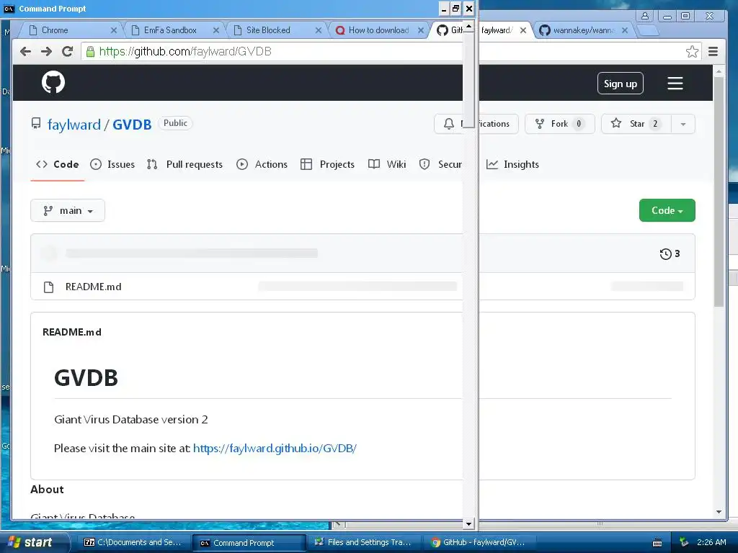Star the GVDB repository
Screen dimensions: 738x553
tap(636, 124)
